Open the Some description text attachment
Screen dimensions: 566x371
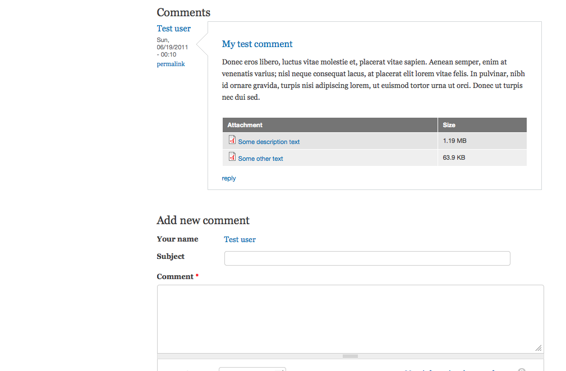point(269,142)
